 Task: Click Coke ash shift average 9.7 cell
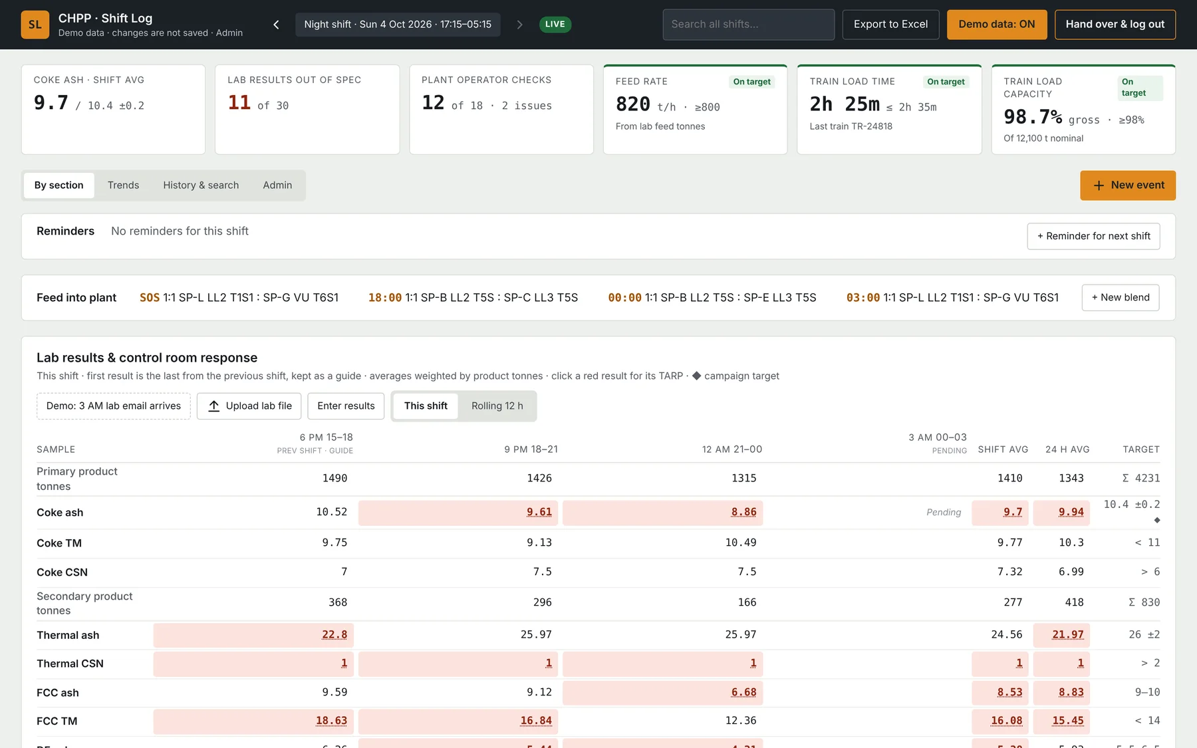1000,513
